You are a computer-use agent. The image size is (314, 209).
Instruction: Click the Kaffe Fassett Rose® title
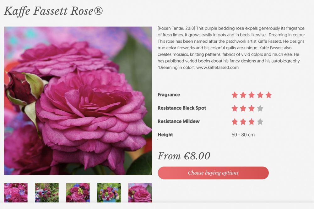pos(53,11)
